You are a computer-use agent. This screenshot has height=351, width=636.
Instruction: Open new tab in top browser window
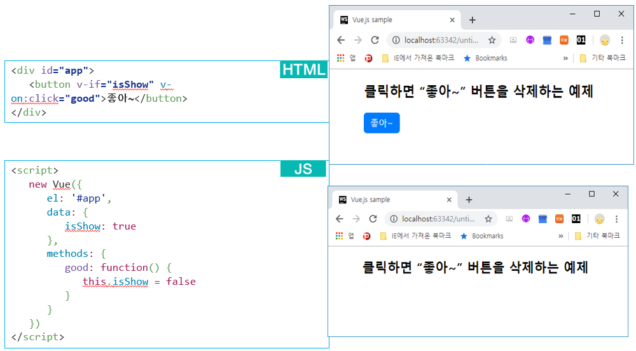(x=472, y=20)
